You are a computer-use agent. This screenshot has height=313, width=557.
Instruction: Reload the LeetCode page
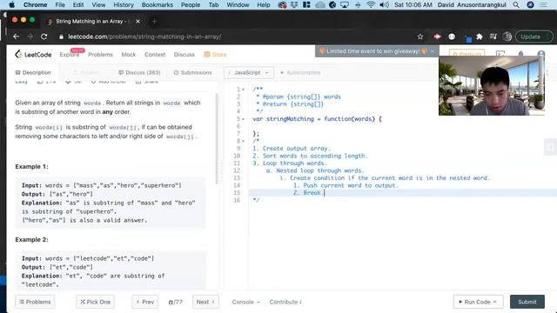click(44, 37)
